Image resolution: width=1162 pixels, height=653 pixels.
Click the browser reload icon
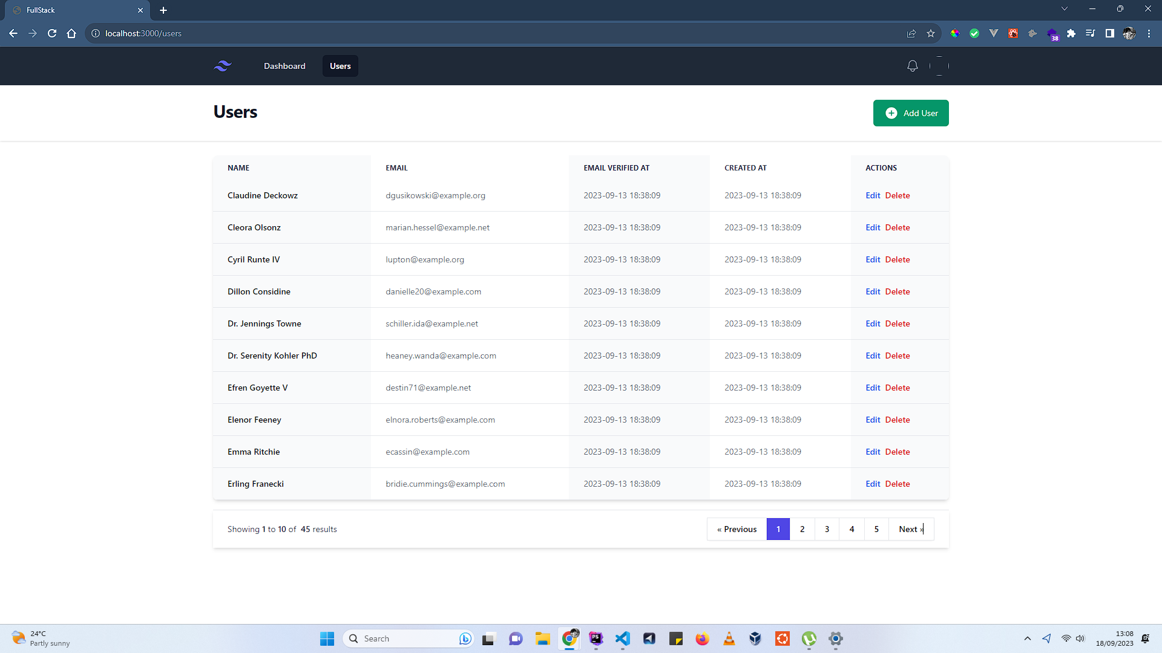pos(52,33)
